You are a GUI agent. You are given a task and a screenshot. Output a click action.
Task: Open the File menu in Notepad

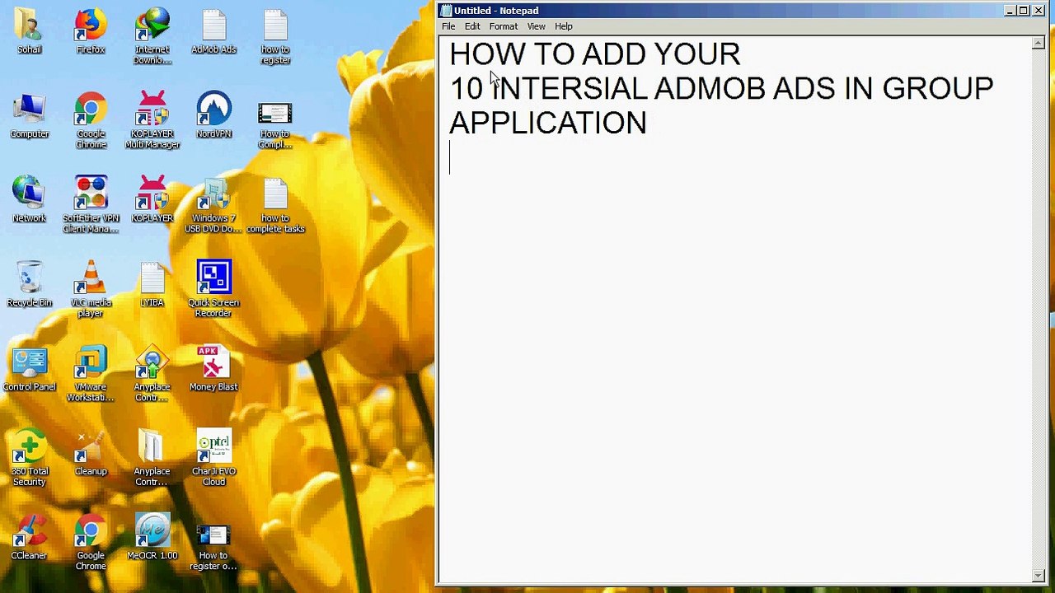point(448,26)
